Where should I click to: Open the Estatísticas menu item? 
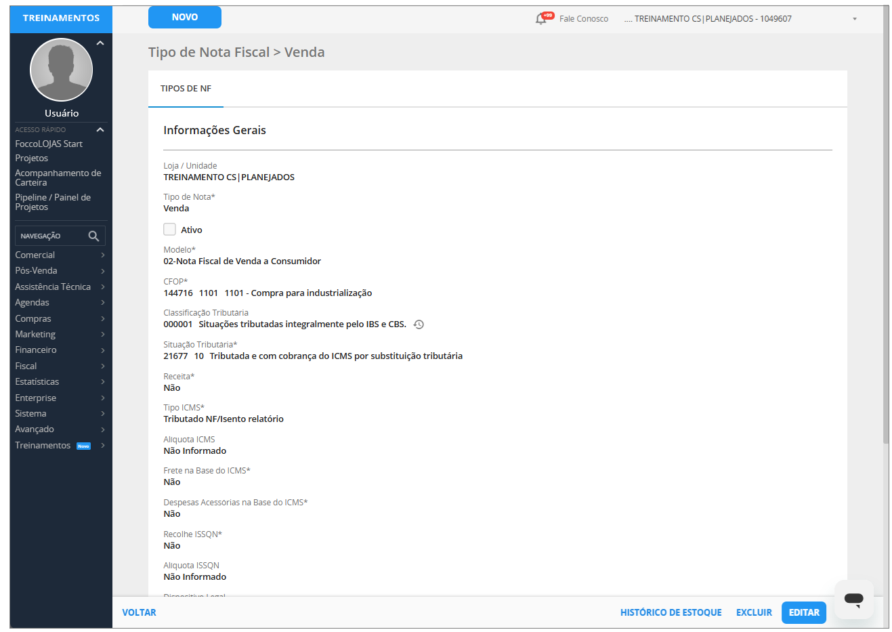click(x=60, y=381)
